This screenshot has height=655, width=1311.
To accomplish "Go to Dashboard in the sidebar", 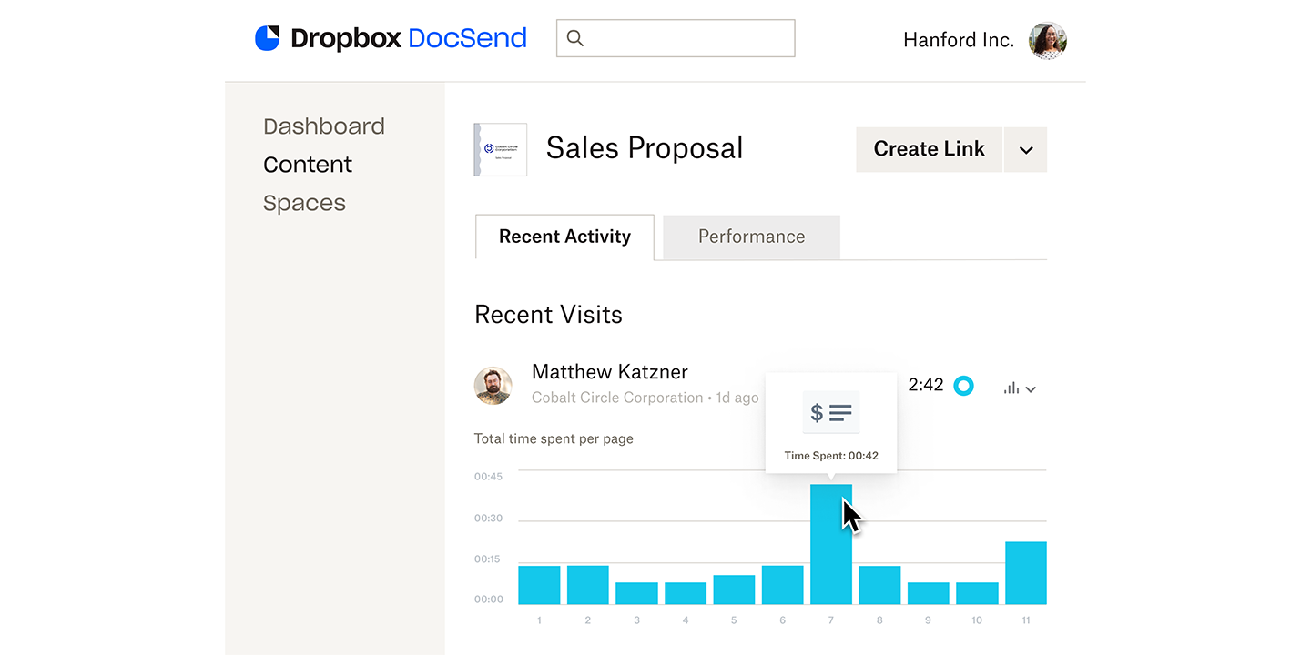I will click(324, 126).
